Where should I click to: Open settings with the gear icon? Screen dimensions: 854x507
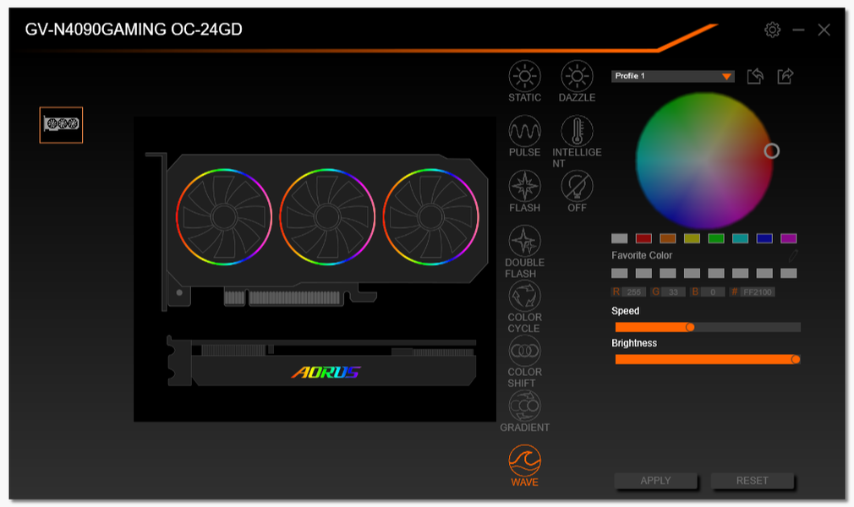[772, 30]
